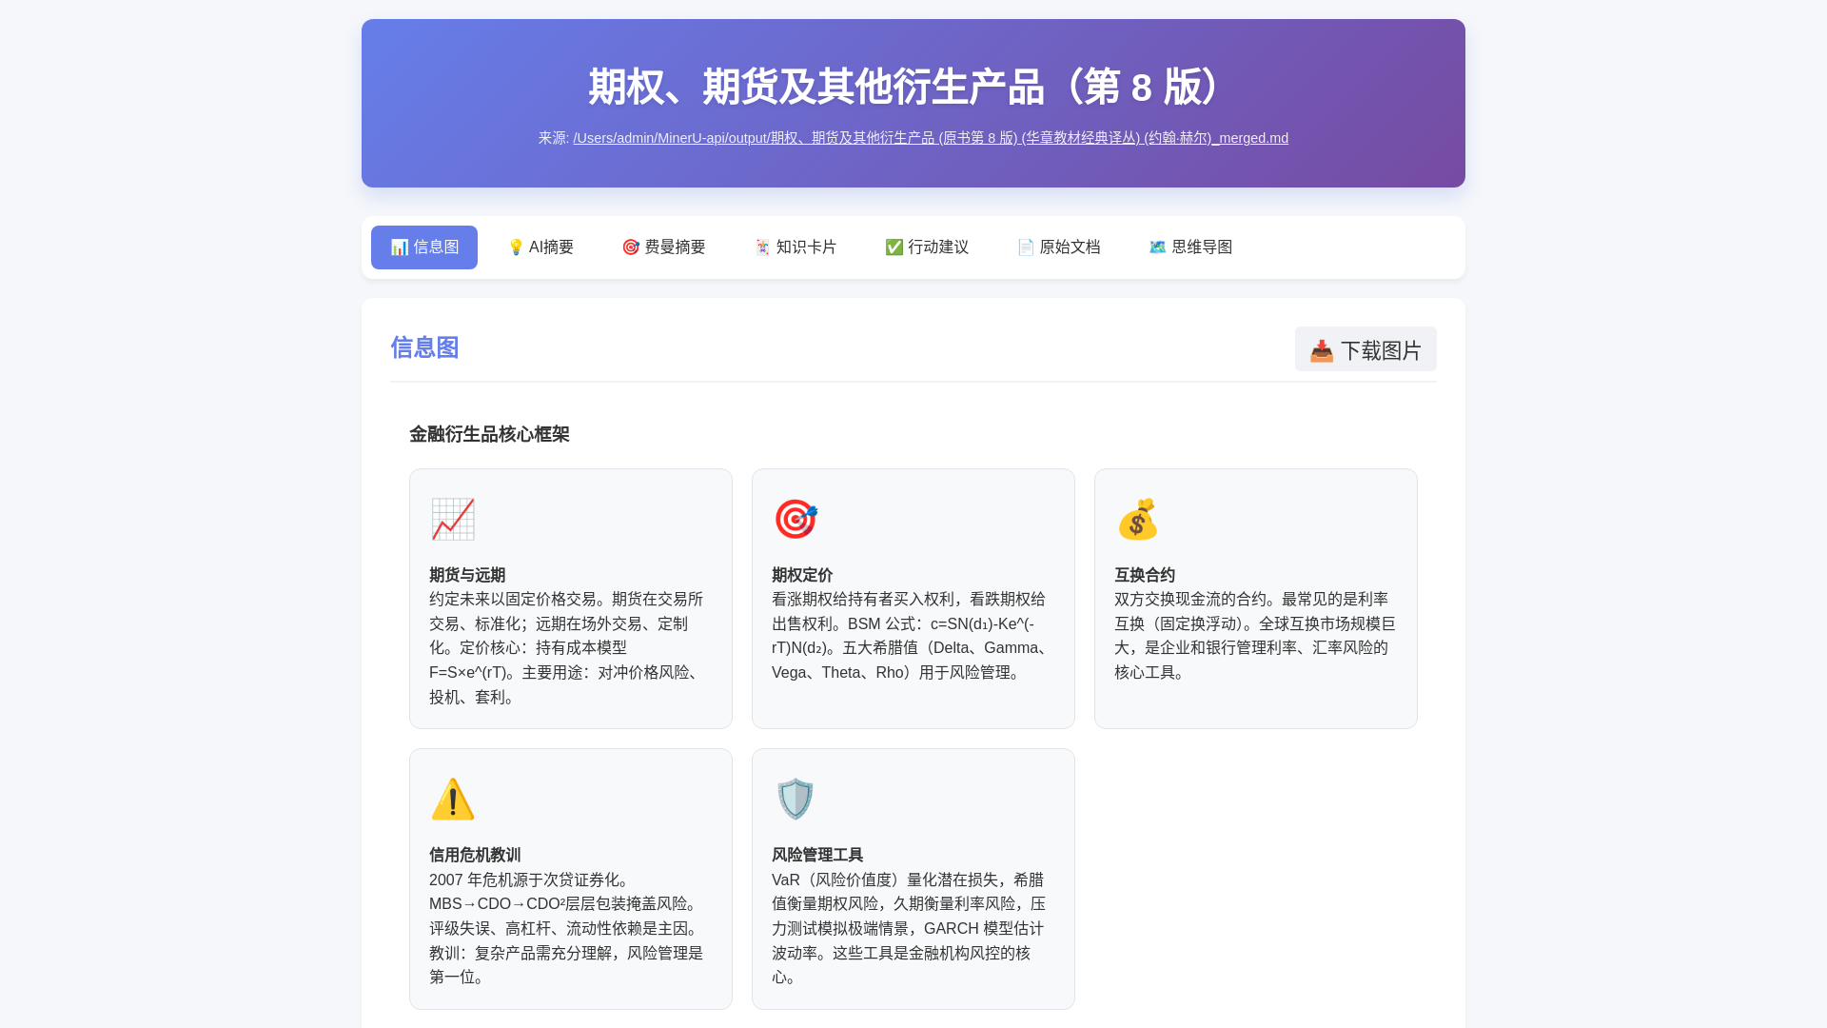Click the lightbulb icon in AI摘要 tab
Screen dimensions: 1827x1028
tap(516, 247)
